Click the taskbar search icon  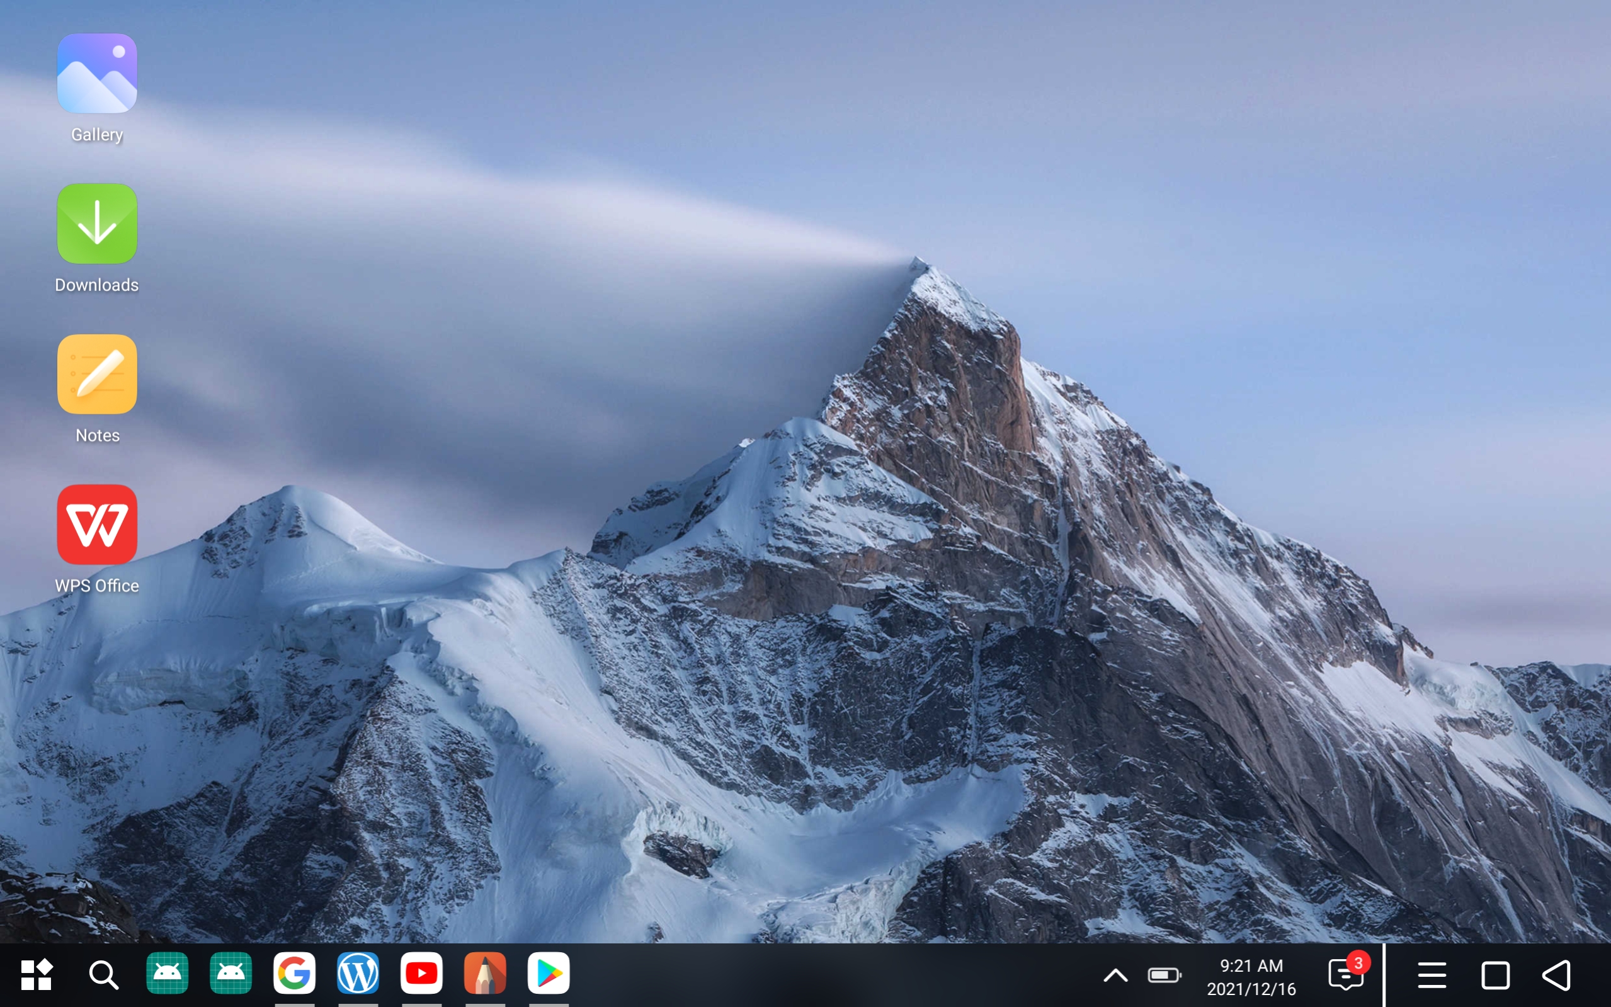point(103,974)
